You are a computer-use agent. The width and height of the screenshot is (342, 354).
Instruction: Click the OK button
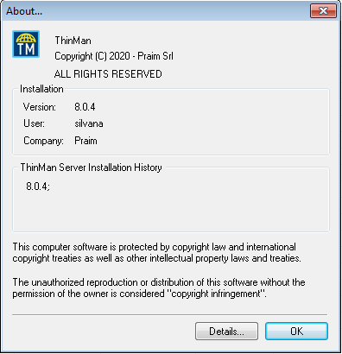296,331
